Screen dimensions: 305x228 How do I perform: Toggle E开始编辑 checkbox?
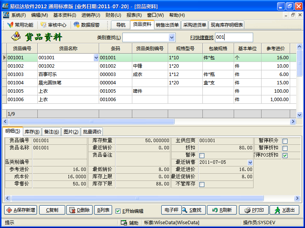tap(118, 211)
